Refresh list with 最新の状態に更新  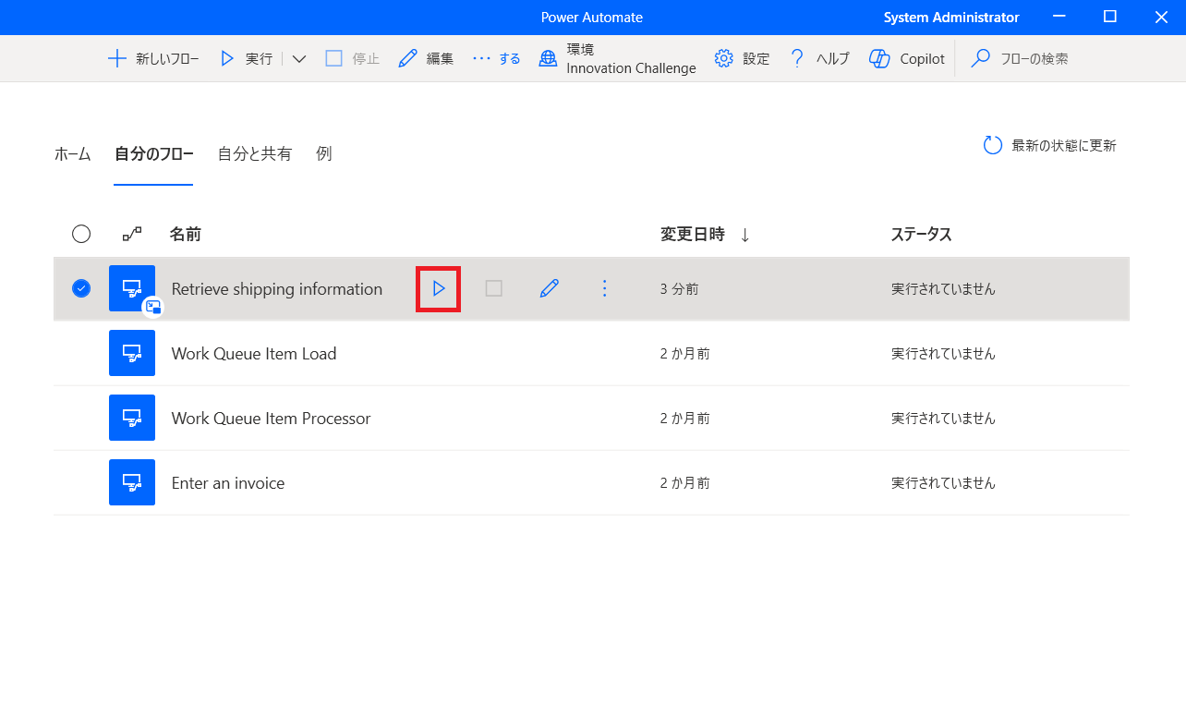click(x=1049, y=145)
